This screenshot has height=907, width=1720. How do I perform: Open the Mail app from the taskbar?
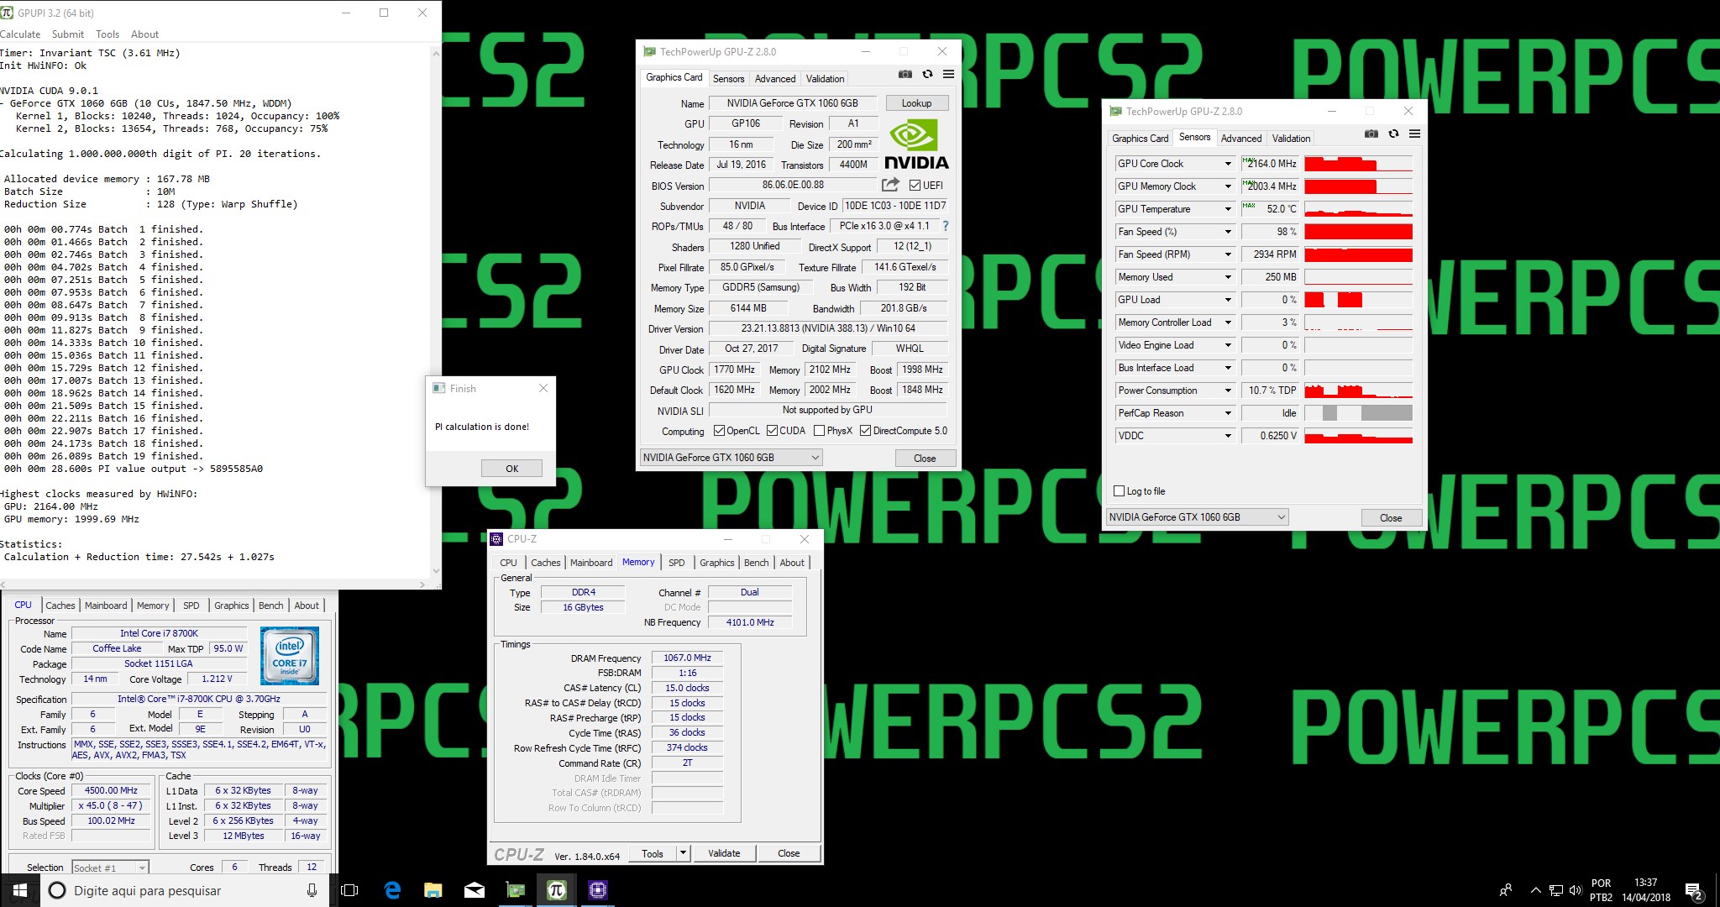pos(474,890)
